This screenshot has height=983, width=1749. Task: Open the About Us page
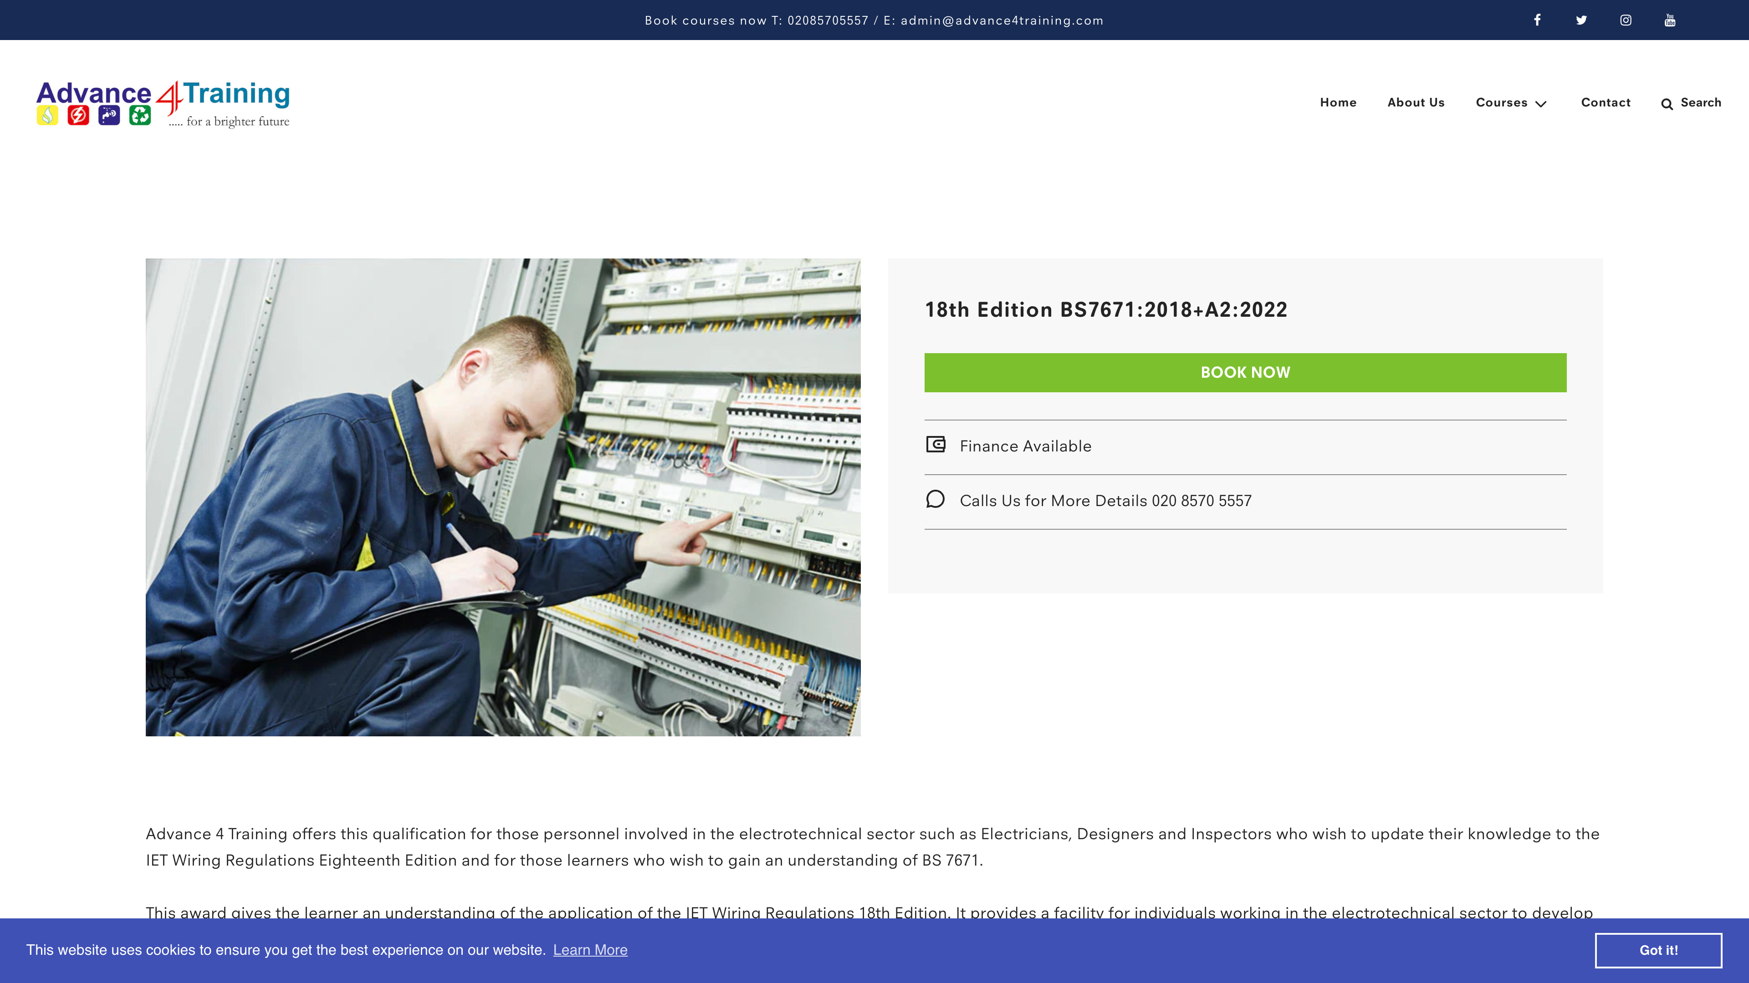click(x=1416, y=102)
